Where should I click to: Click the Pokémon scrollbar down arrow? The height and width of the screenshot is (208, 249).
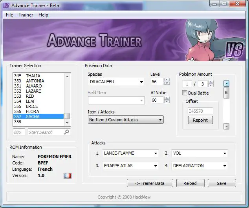tap(227, 126)
